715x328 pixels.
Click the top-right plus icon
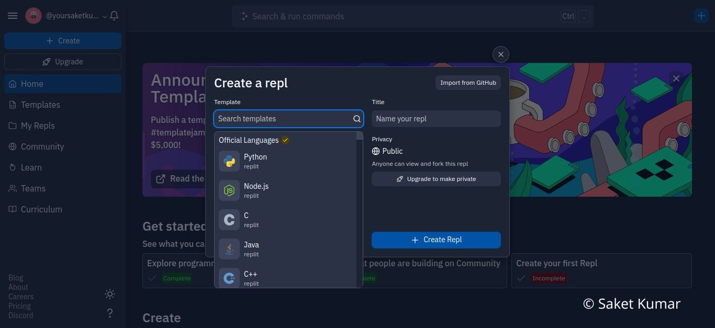pos(701,16)
